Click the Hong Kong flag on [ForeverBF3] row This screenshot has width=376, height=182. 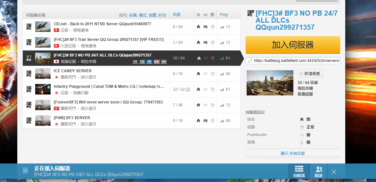coord(56,109)
